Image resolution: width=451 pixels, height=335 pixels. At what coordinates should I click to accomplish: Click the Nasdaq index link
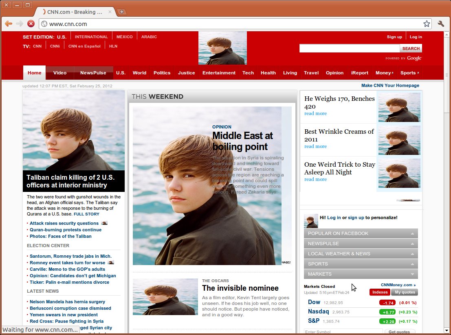319,311
